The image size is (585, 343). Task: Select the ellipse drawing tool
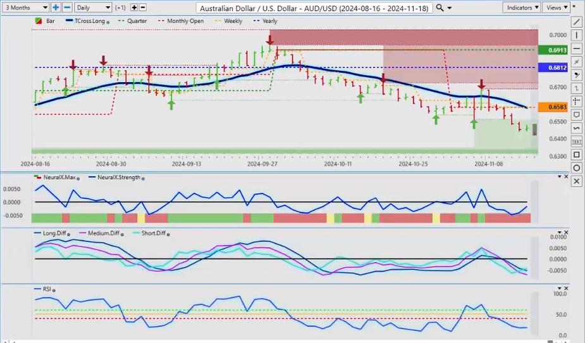(576, 168)
